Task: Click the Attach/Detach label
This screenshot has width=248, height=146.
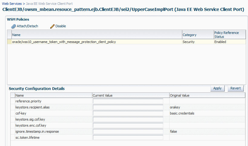Action: coord(27,26)
